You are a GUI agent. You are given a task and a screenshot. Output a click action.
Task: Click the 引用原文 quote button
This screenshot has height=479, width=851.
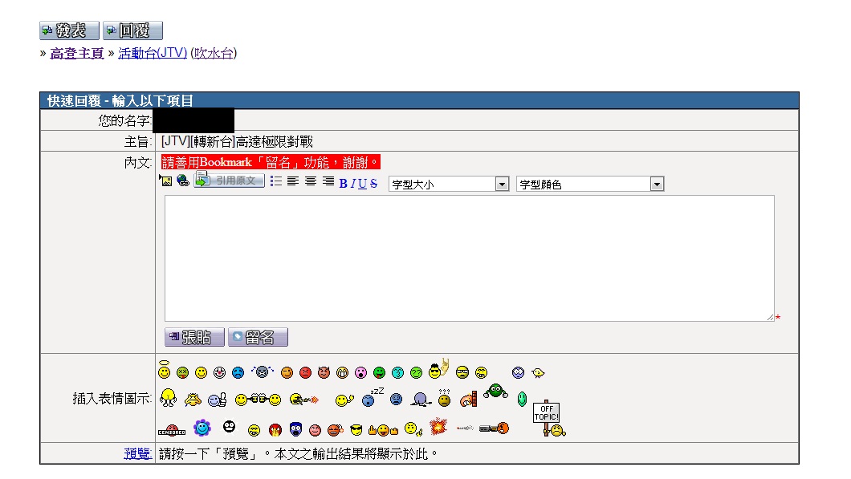click(230, 181)
